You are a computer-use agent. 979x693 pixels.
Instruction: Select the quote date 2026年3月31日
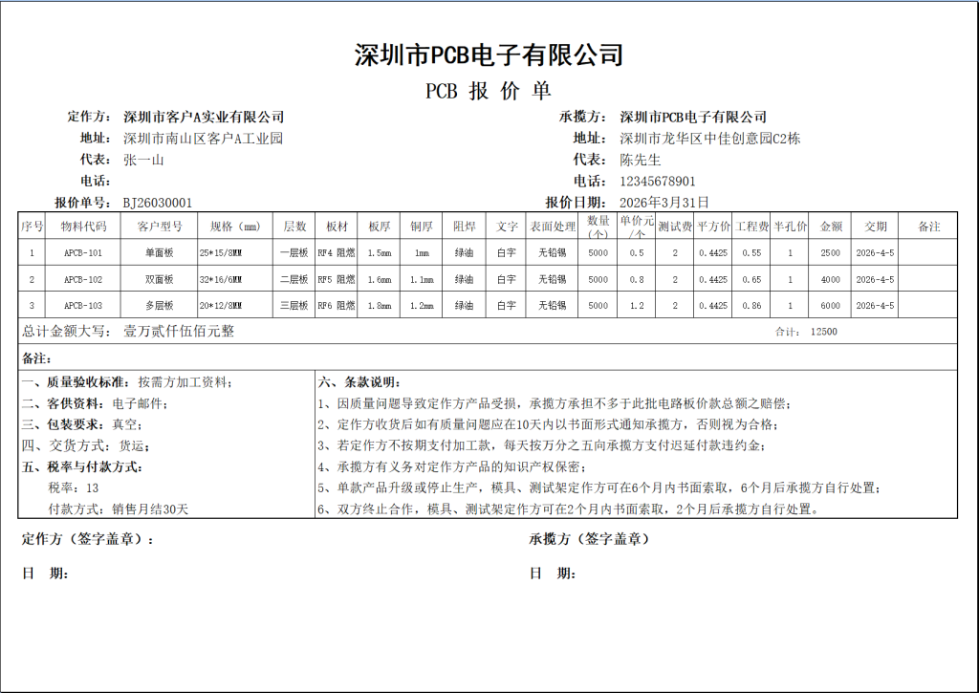coord(664,203)
